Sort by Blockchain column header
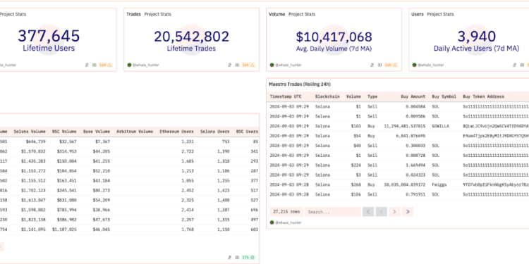This screenshot has height=264, width=529. [327, 96]
